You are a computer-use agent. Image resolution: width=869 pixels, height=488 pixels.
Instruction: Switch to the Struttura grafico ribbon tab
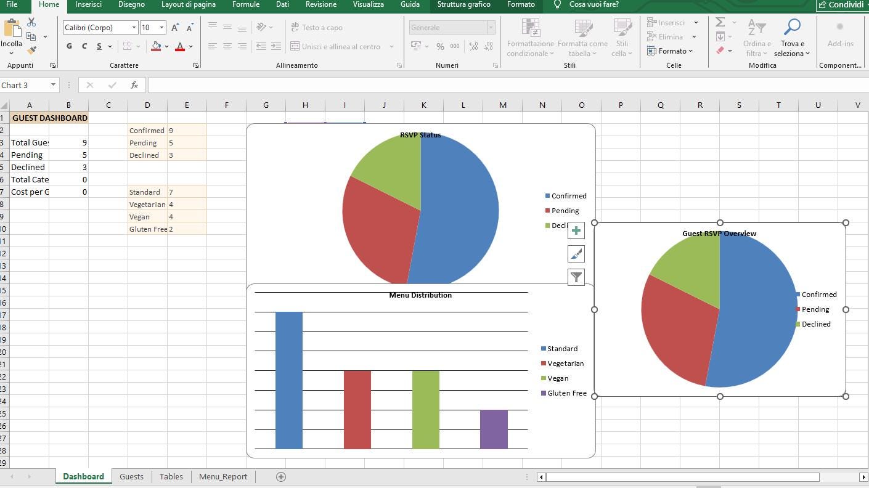[x=463, y=5]
